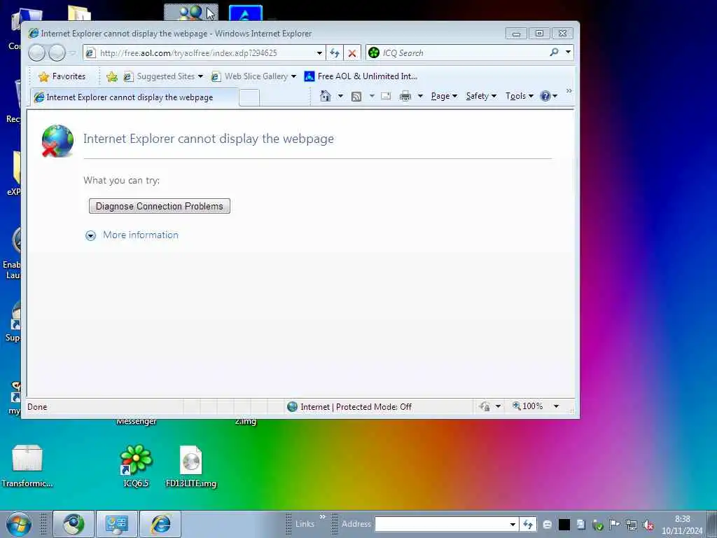Click the Transformic... desktop package icon
Screen dimensions: 717x538
coord(27,467)
